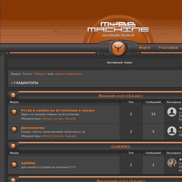The width and height of the screenshot is (182, 182).
Task: Click the ГЛАДИАТОРЫ breadcrumb title
Action: tap(26, 83)
